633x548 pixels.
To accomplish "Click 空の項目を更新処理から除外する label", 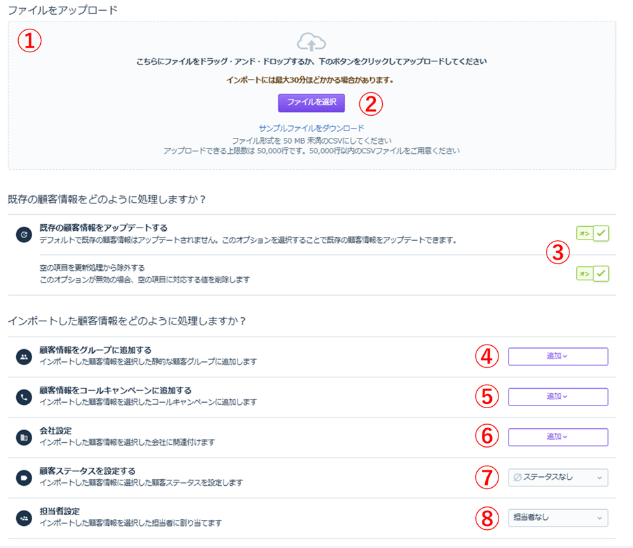I will pos(92,268).
